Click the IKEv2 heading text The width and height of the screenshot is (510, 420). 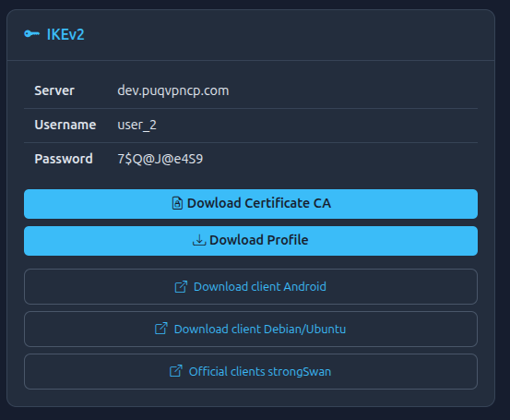(x=65, y=34)
